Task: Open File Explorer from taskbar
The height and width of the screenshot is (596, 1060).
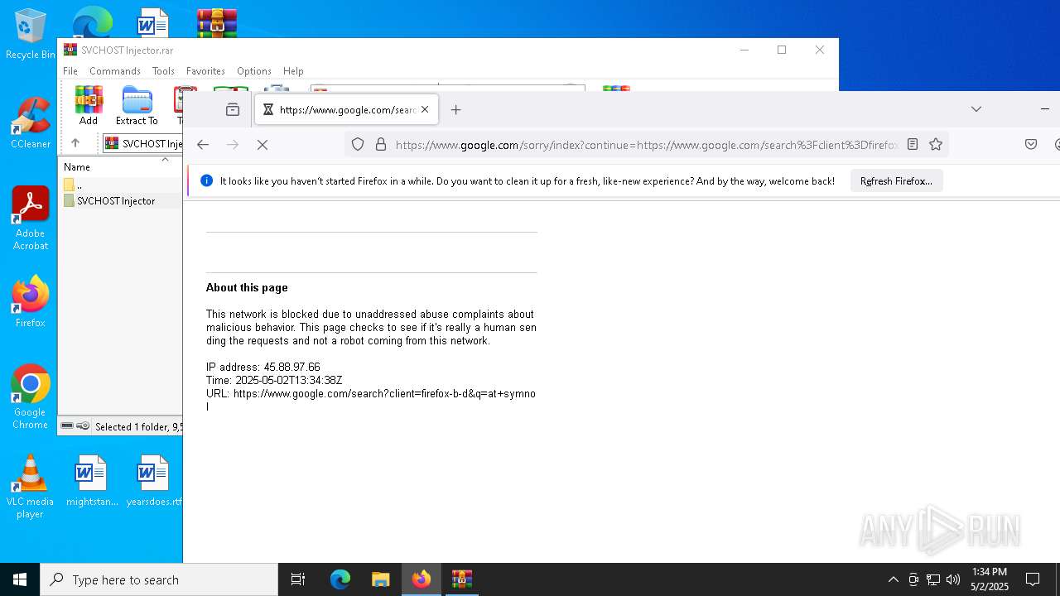Action: click(x=380, y=579)
